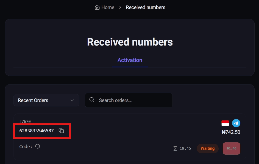Click the code loading spinner
Viewport: 259px width, 164px height.
pos(38,146)
